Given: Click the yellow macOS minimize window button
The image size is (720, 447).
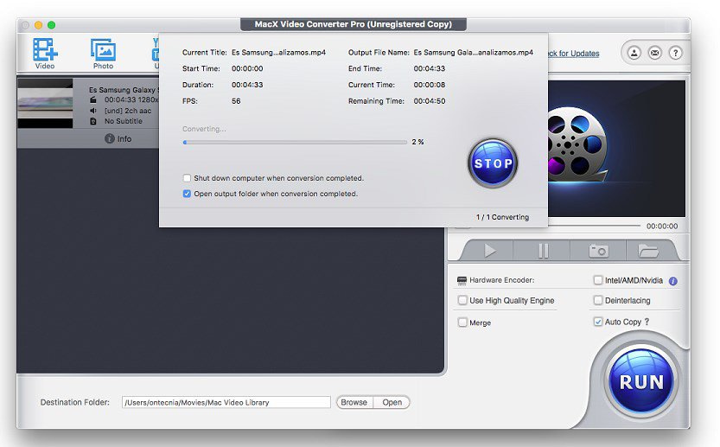Looking at the screenshot, I should [x=39, y=25].
